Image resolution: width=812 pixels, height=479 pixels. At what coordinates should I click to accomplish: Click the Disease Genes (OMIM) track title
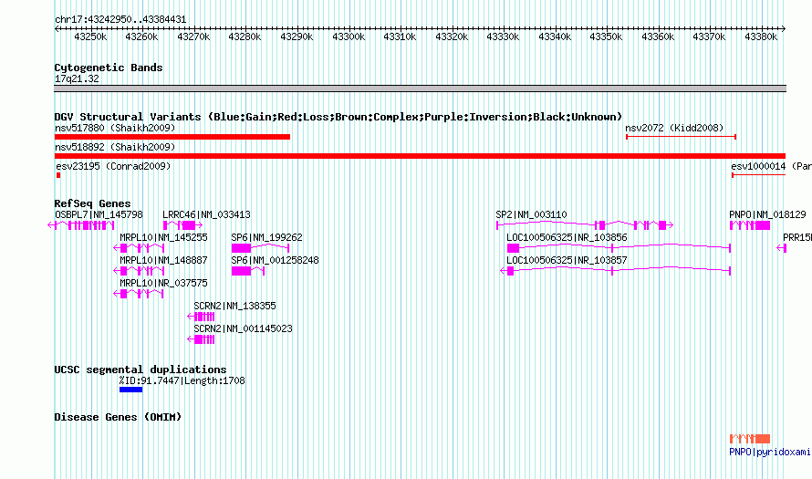point(118,417)
